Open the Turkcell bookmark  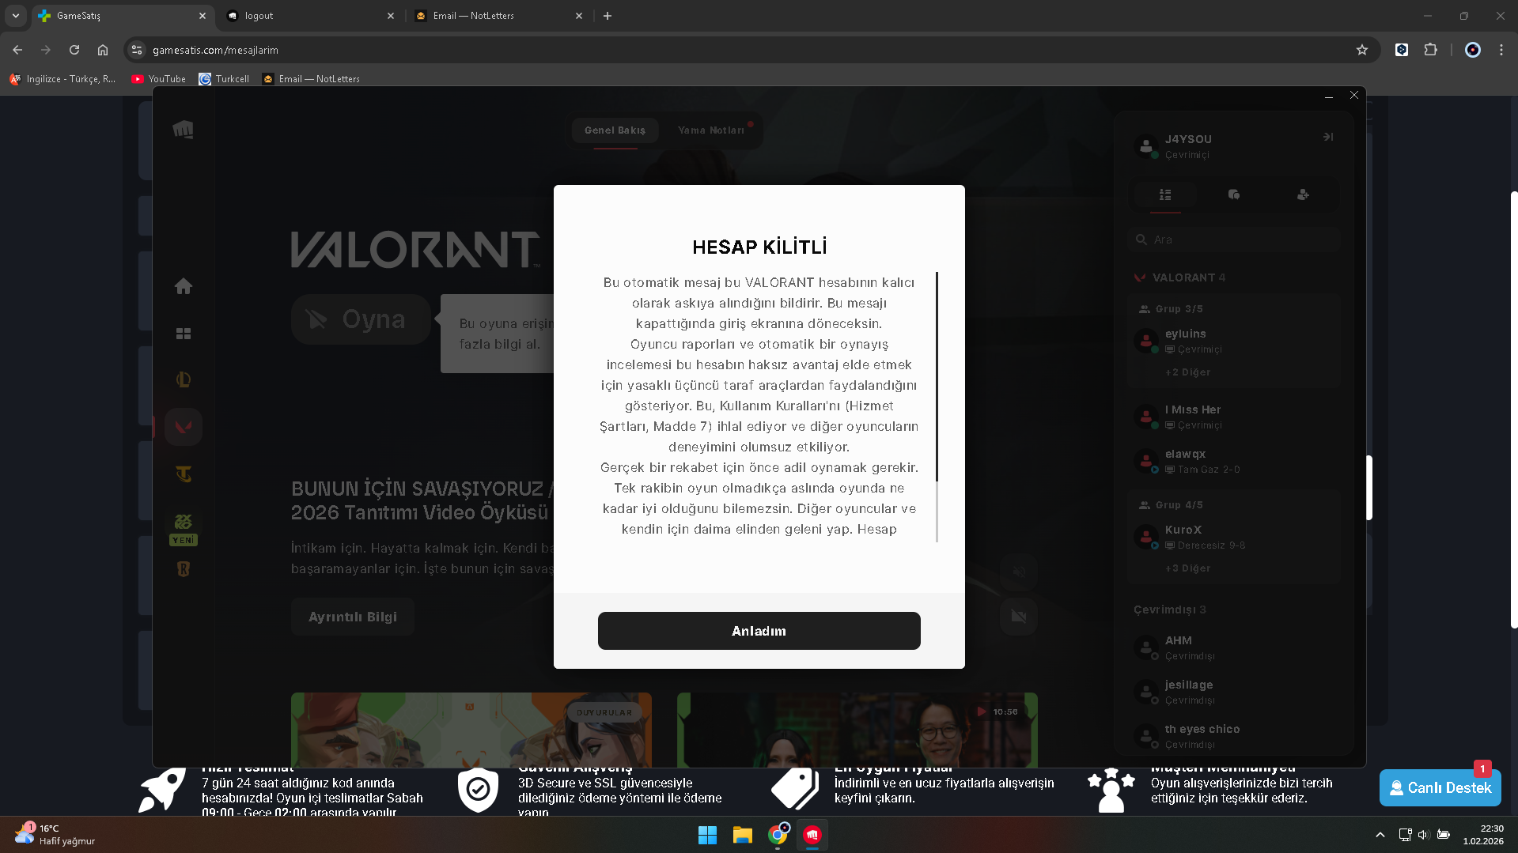tap(224, 79)
